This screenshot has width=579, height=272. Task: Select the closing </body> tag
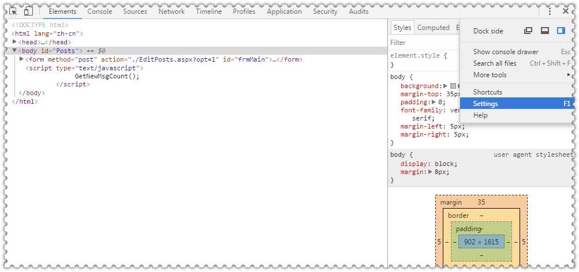[x=32, y=93]
